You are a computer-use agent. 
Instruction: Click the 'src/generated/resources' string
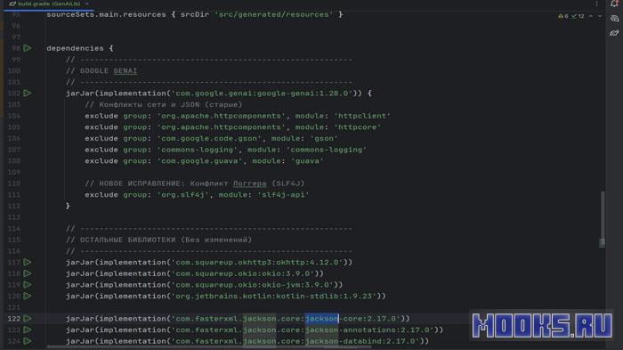click(x=274, y=14)
